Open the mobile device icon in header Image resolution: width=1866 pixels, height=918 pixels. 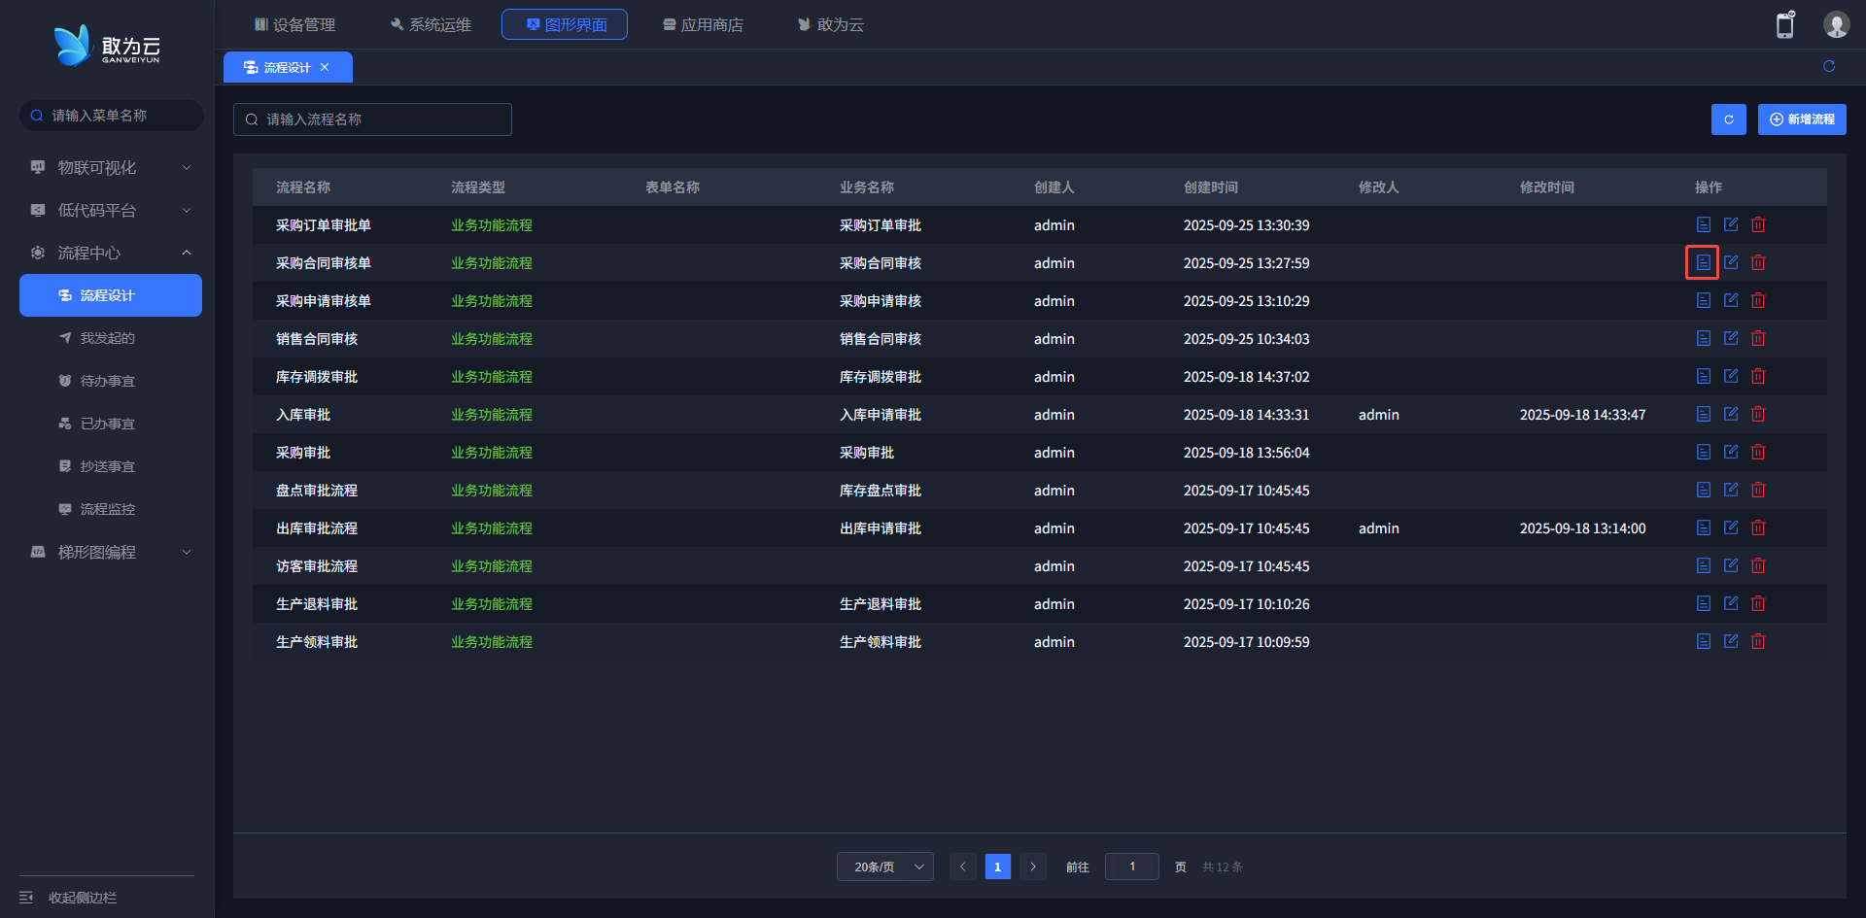coord(1784,25)
